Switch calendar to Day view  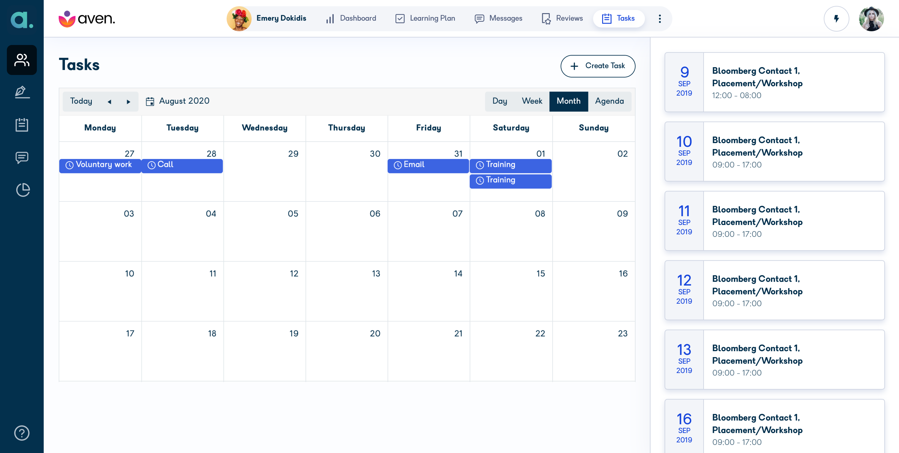pyautogui.click(x=499, y=101)
